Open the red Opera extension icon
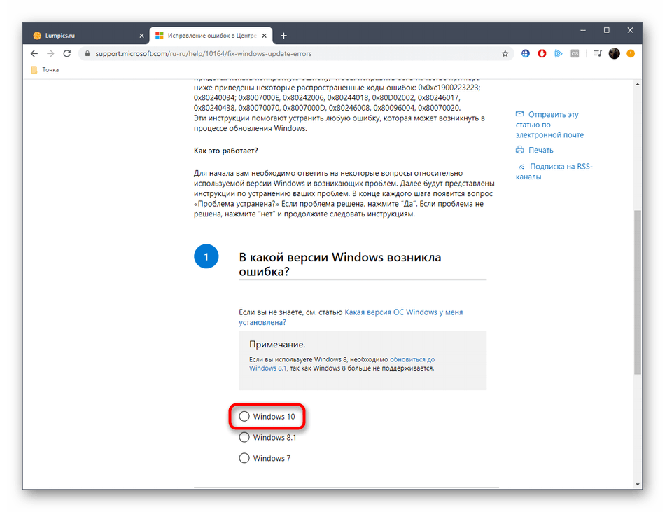Image resolution: width=665 pixels, height=512 pixels. coord(542,53)
